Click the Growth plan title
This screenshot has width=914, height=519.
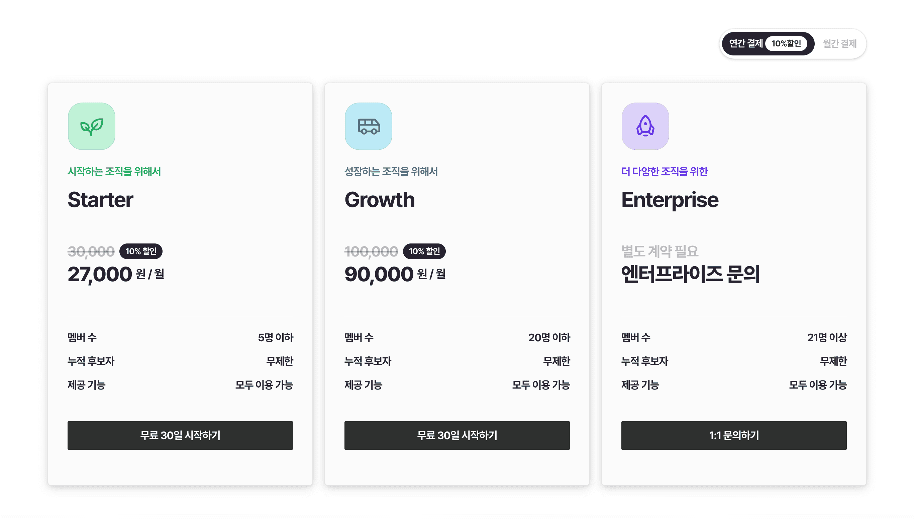[379, 200]
